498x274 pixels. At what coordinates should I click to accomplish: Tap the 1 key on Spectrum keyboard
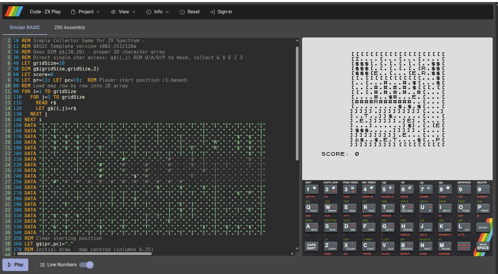(312, 189)
